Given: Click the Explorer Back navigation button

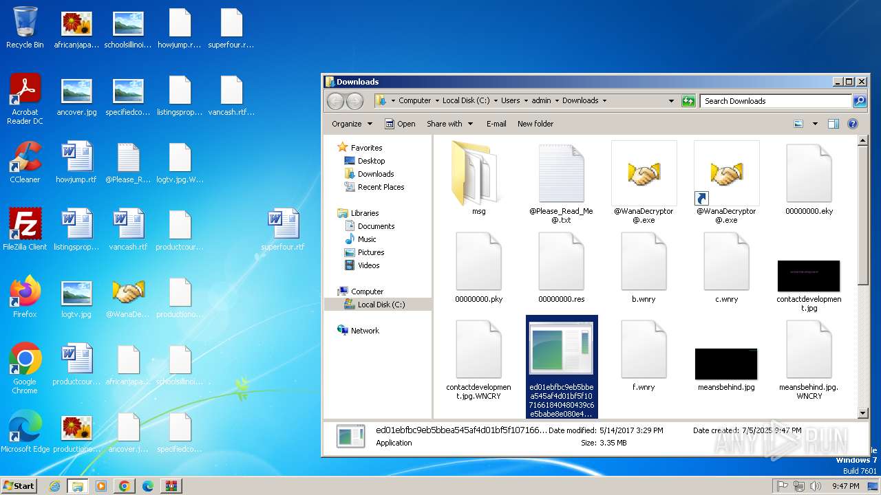Looking at the screenshot, I should [x=335, y=101].
